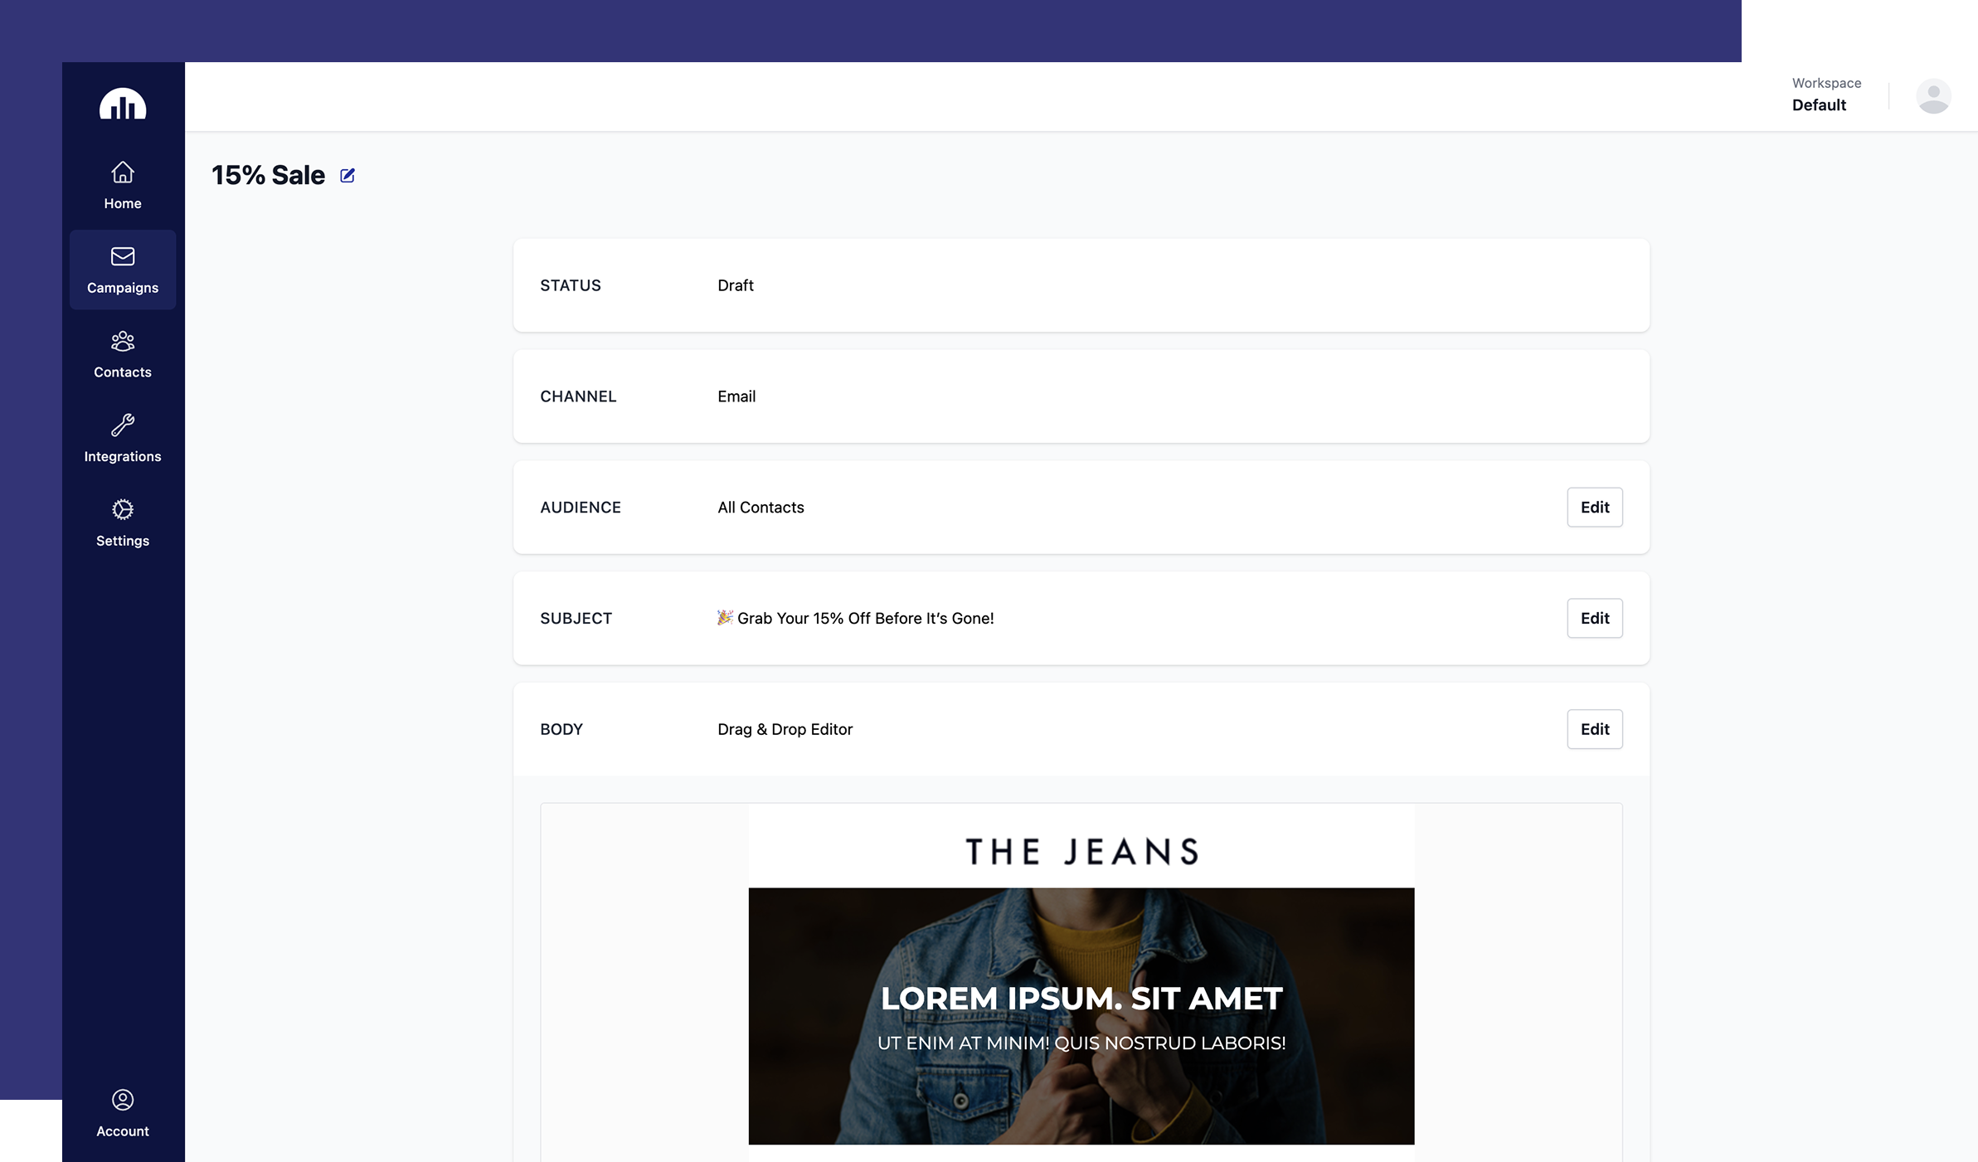Select the Contacts label in sidebar
The image size is (1978, 1162).
(x=123, y=372)
